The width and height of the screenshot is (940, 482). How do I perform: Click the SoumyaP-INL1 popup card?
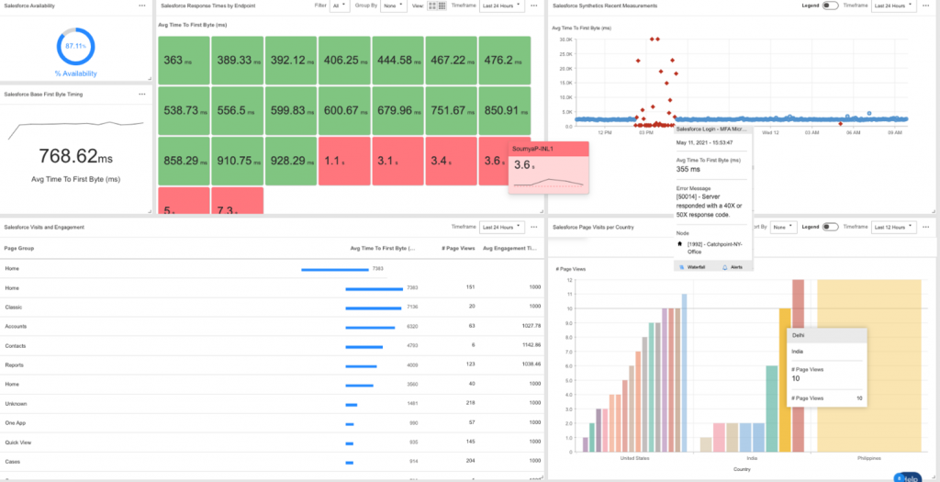[x=549, y=168]
